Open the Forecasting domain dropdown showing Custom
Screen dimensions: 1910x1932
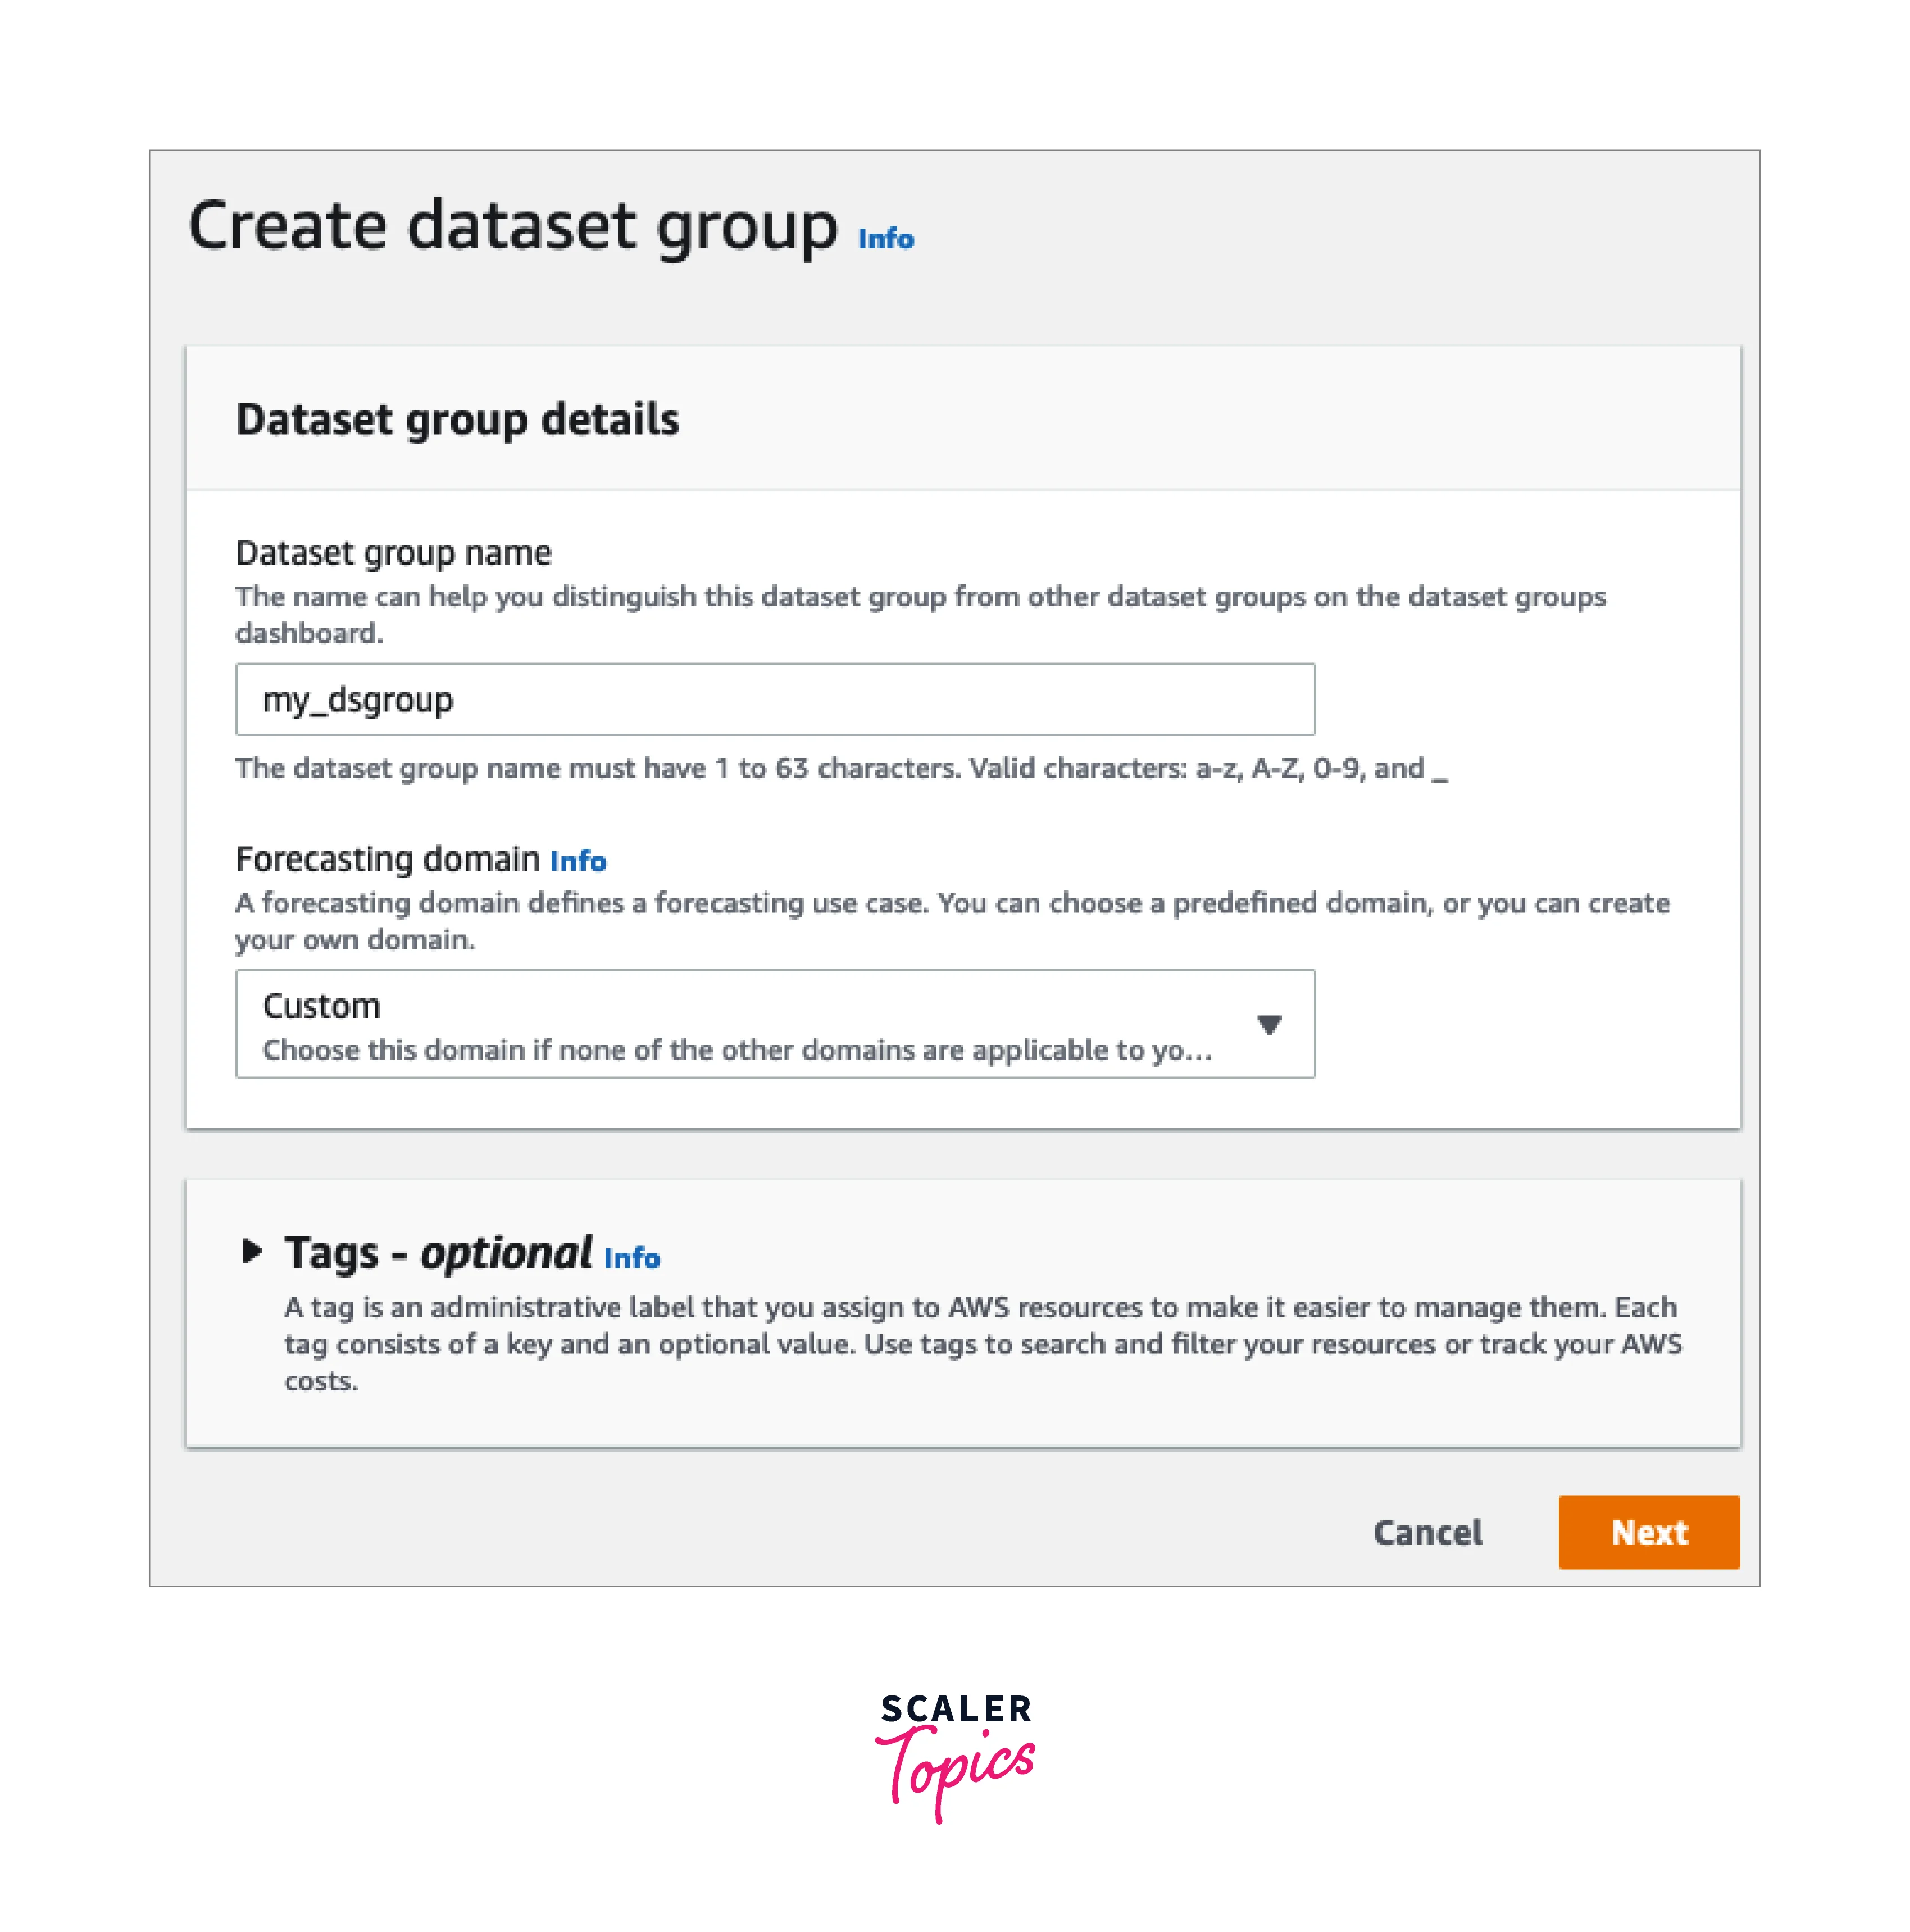[774, 1024]
